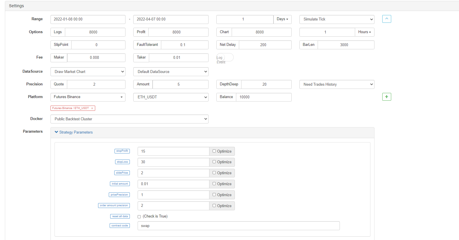Click the initial amount parameter label
Image resolution: width=459 pixels, height=240 pixels.
(120, 184)
